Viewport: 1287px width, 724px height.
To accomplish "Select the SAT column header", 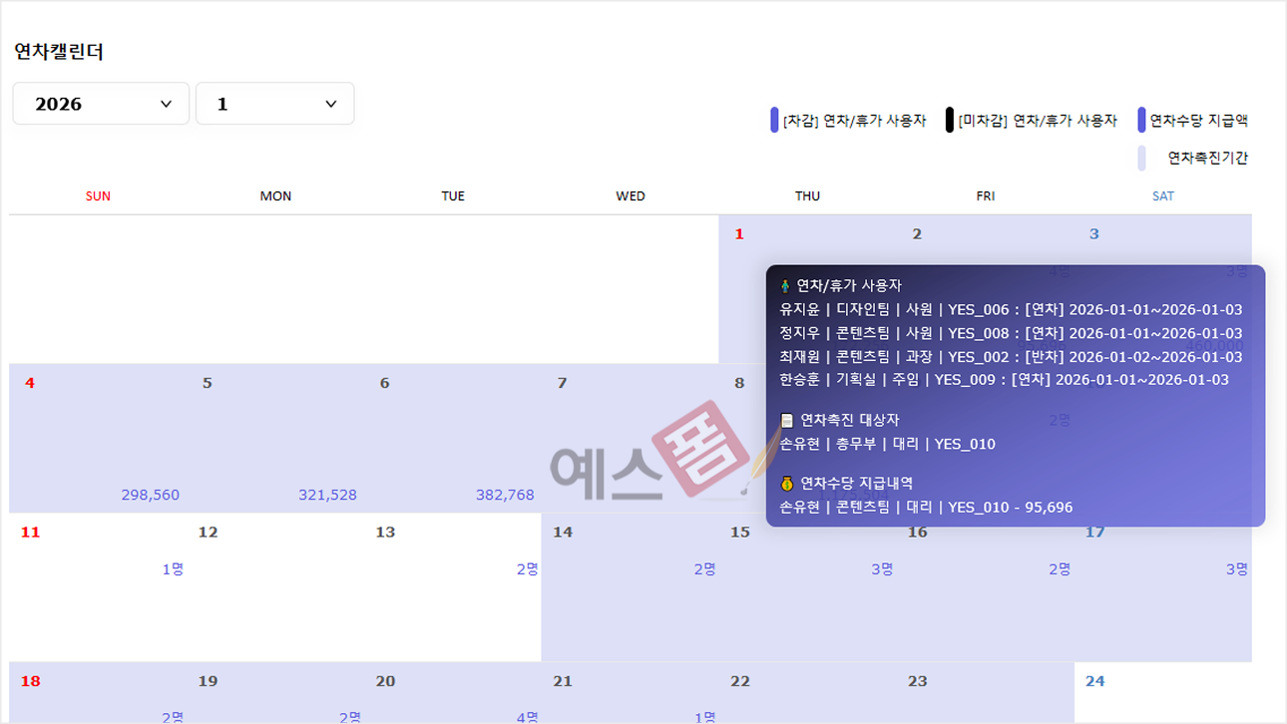I will 1163,196.
